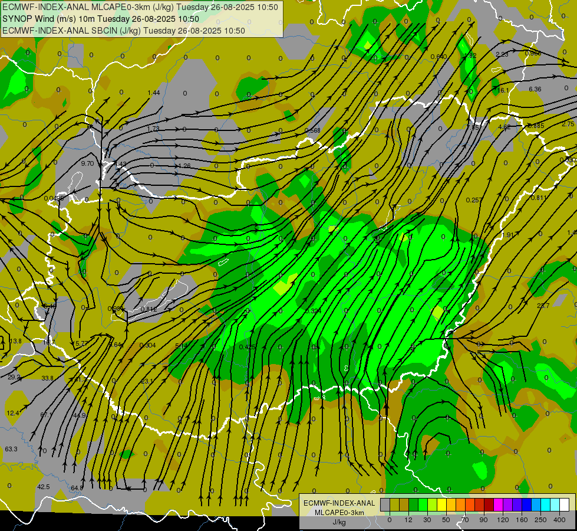
Task: Click the '30' legend scale label
Action: [x=427, y=520]
